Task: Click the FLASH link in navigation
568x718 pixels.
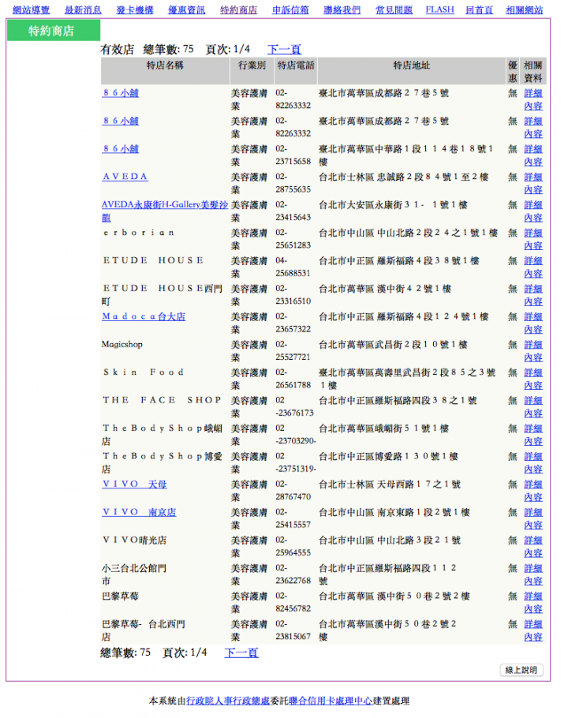Action: pyautogui.click(x=440, y=9)
